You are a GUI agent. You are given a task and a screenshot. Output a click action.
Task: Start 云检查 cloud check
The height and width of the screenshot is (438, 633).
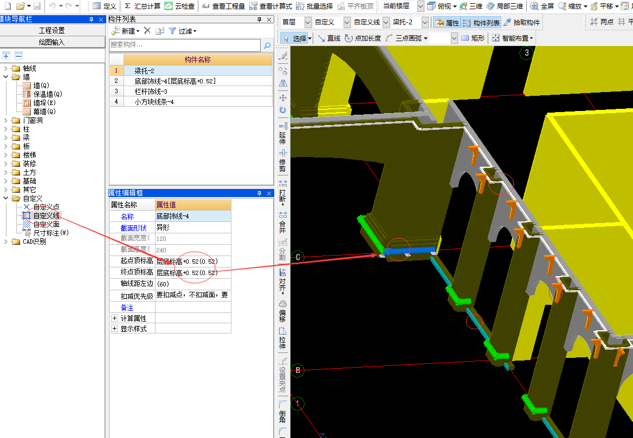[179, 6]
